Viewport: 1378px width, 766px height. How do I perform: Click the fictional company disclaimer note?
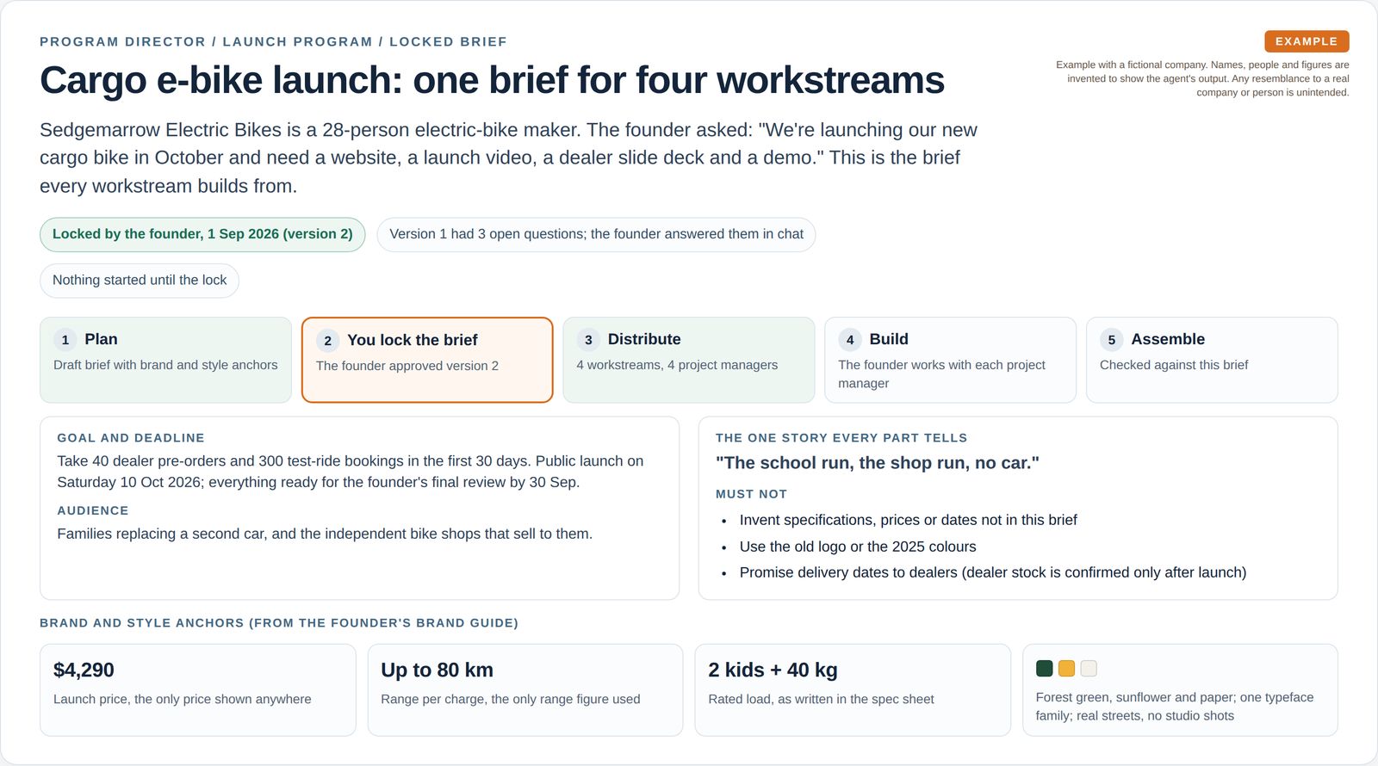[x=1202, y=78]
